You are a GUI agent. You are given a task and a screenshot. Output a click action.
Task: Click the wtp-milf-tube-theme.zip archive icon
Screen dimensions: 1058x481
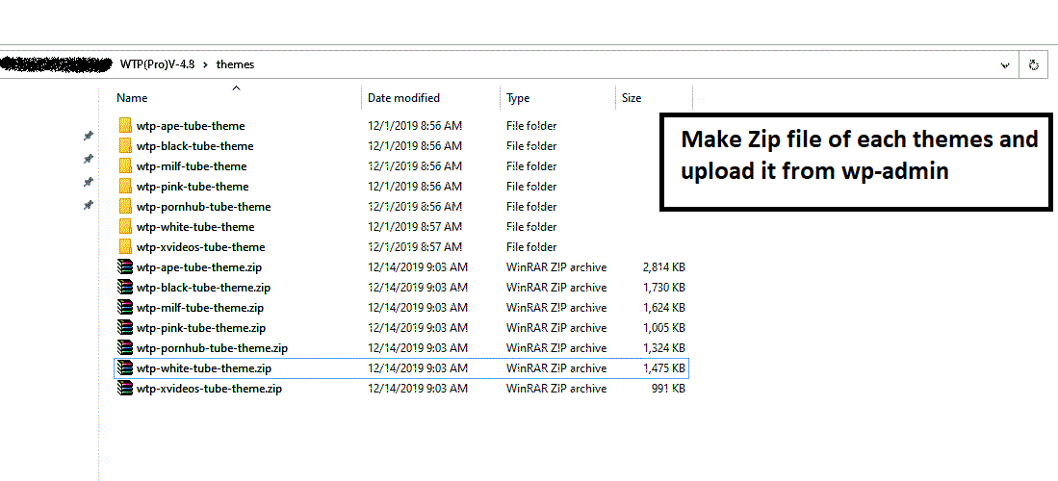coord(125,308)
